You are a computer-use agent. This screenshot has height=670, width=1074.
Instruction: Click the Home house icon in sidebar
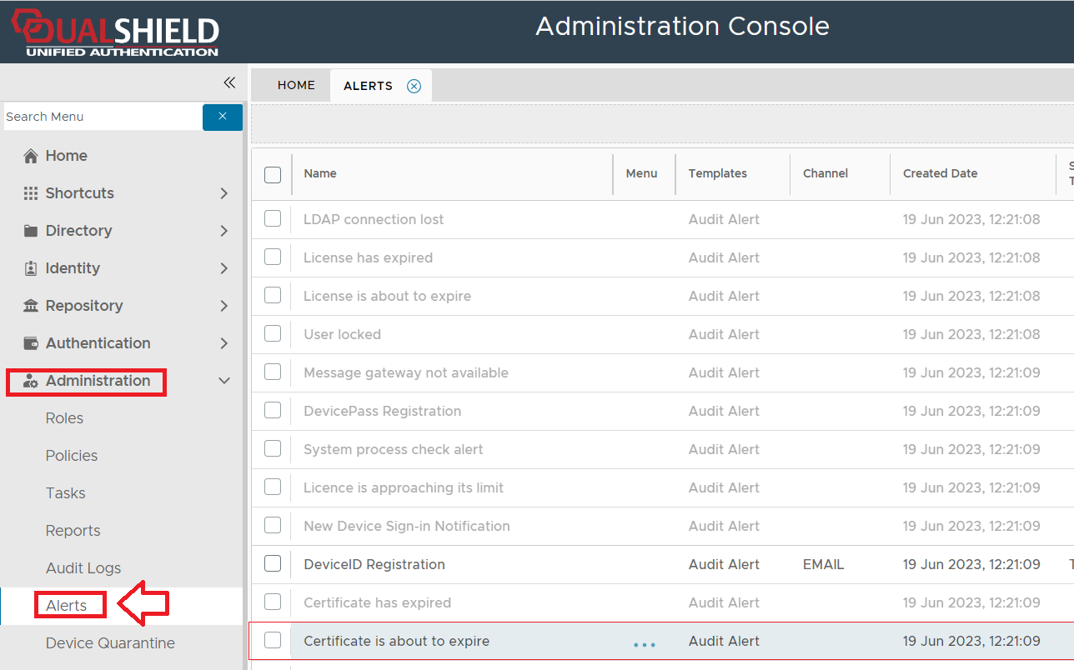(31, 156)
